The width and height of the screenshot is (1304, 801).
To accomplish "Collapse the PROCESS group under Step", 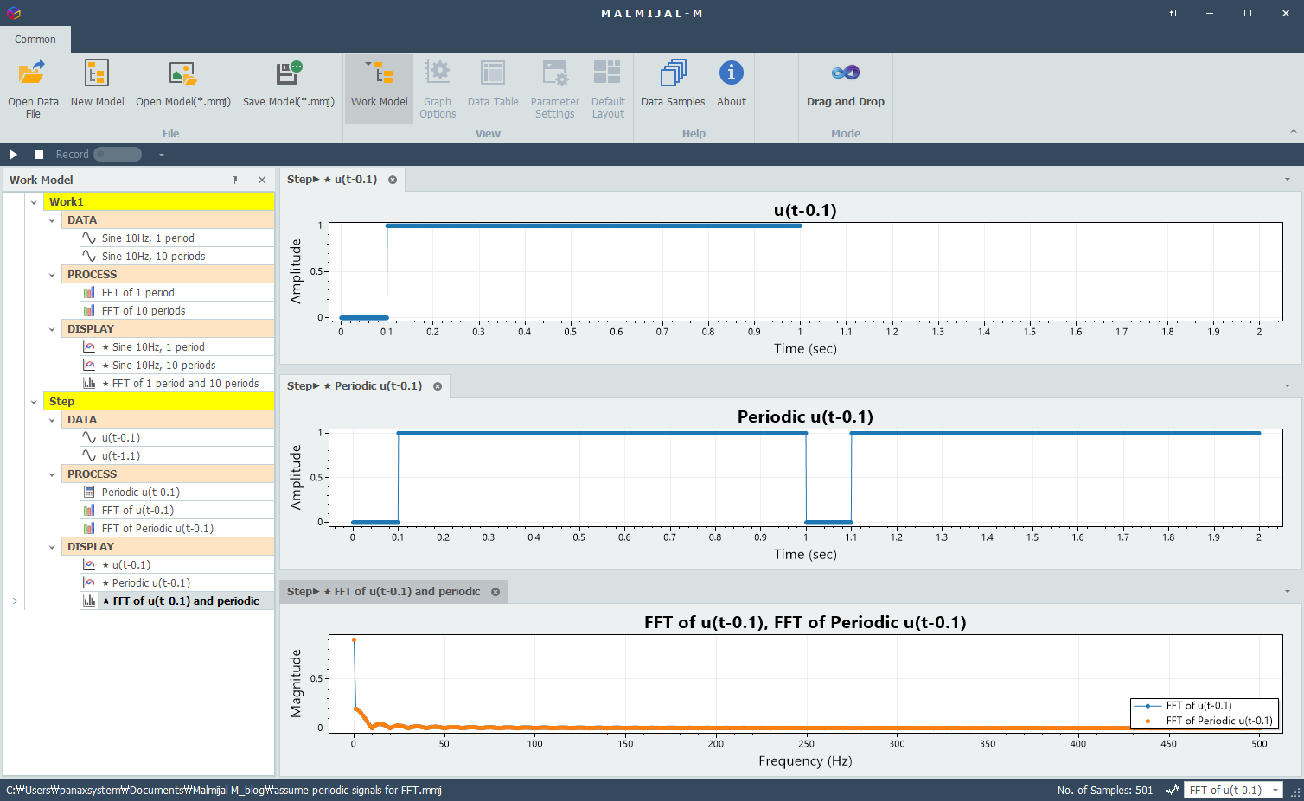I will [x=52, y=474].
